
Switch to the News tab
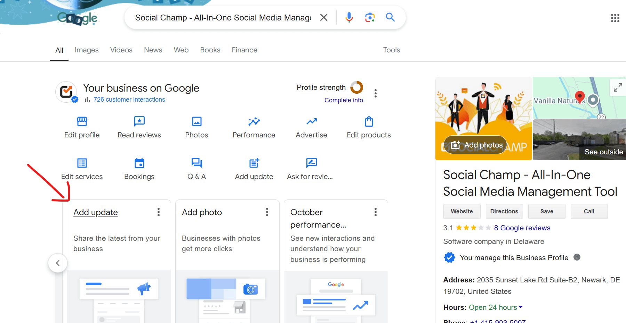(x=153, y=50)
